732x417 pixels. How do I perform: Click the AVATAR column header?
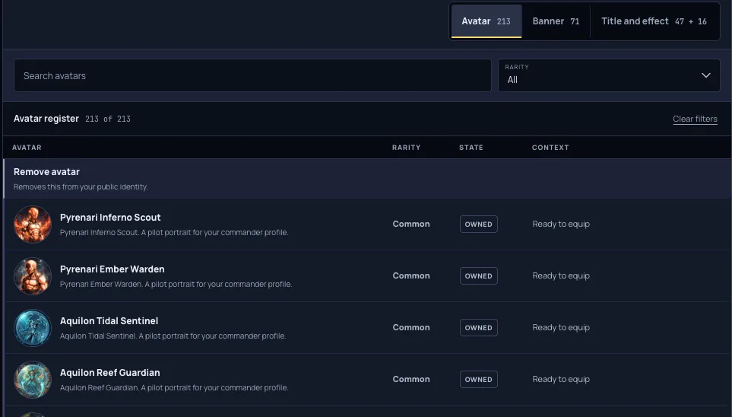point(27,148)
